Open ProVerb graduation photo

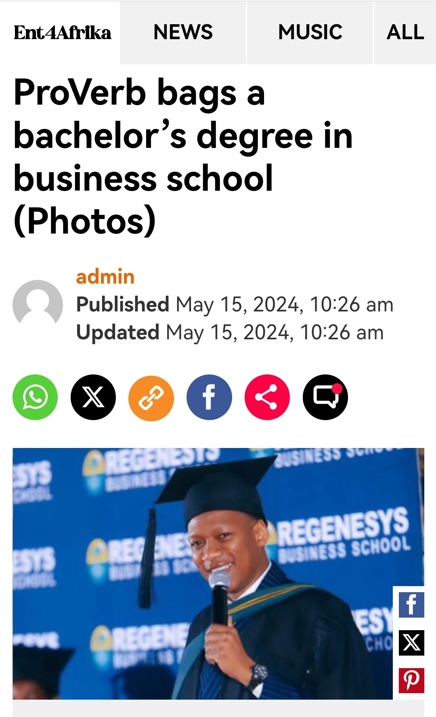pos(202,574)
